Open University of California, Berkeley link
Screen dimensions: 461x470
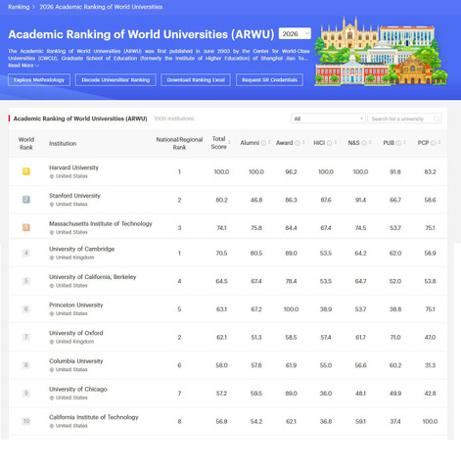[x=93, y=277]
